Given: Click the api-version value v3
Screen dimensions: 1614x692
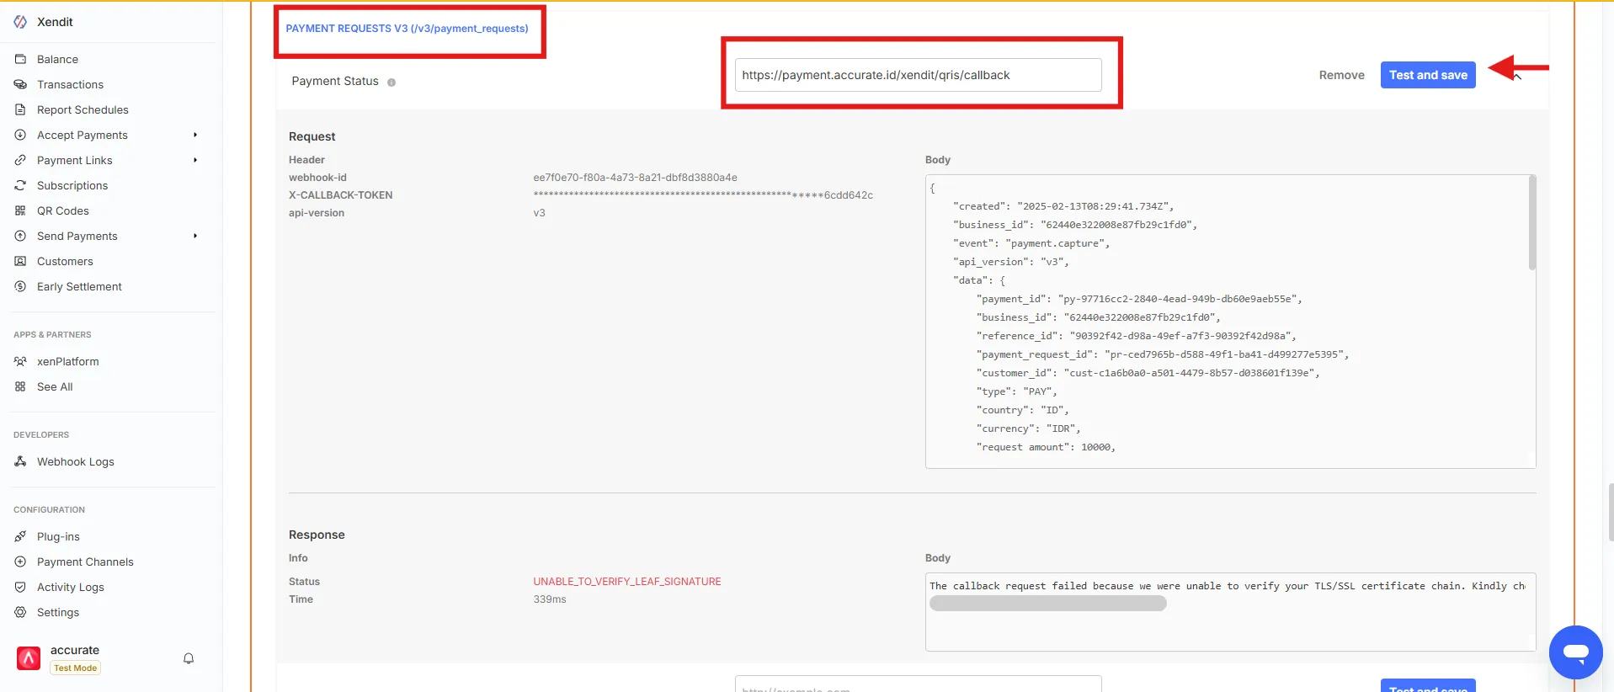Looking at the screenshot, I should tap(539, 213).
